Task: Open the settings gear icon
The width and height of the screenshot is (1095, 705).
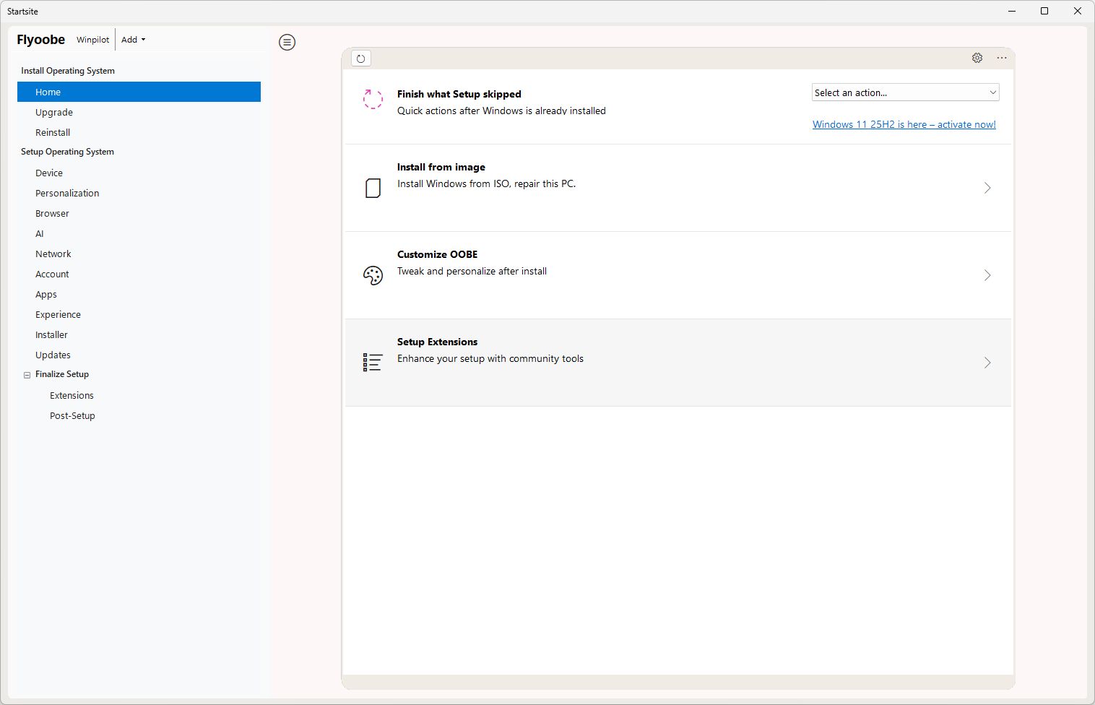Action: tap(977, 58)
